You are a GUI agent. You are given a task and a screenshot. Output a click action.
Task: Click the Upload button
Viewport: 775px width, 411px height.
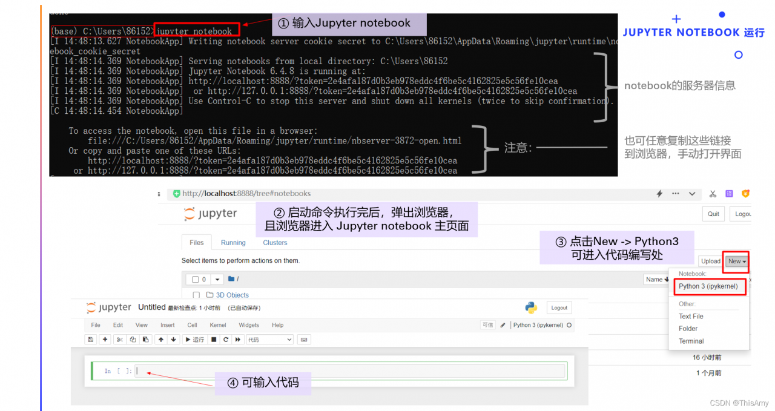point(711,261)
